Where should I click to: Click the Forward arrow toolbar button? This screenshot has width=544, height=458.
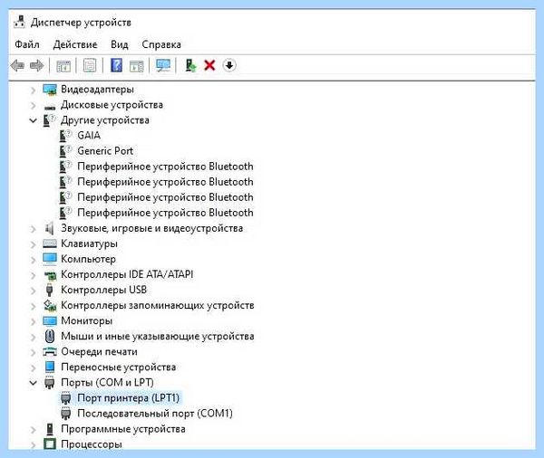click(37, 65)
